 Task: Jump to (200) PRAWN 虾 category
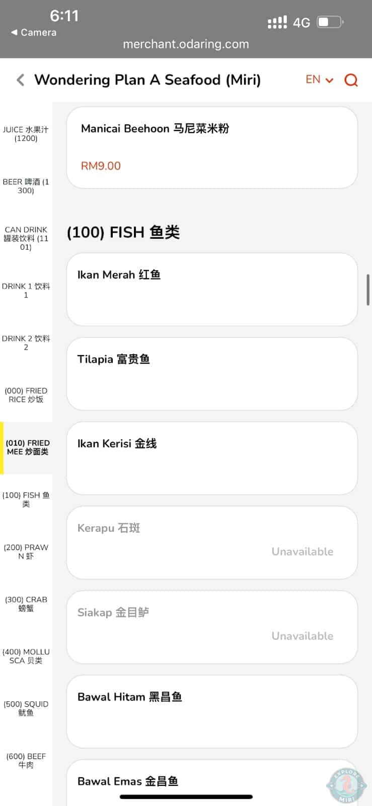click(26, 552)
